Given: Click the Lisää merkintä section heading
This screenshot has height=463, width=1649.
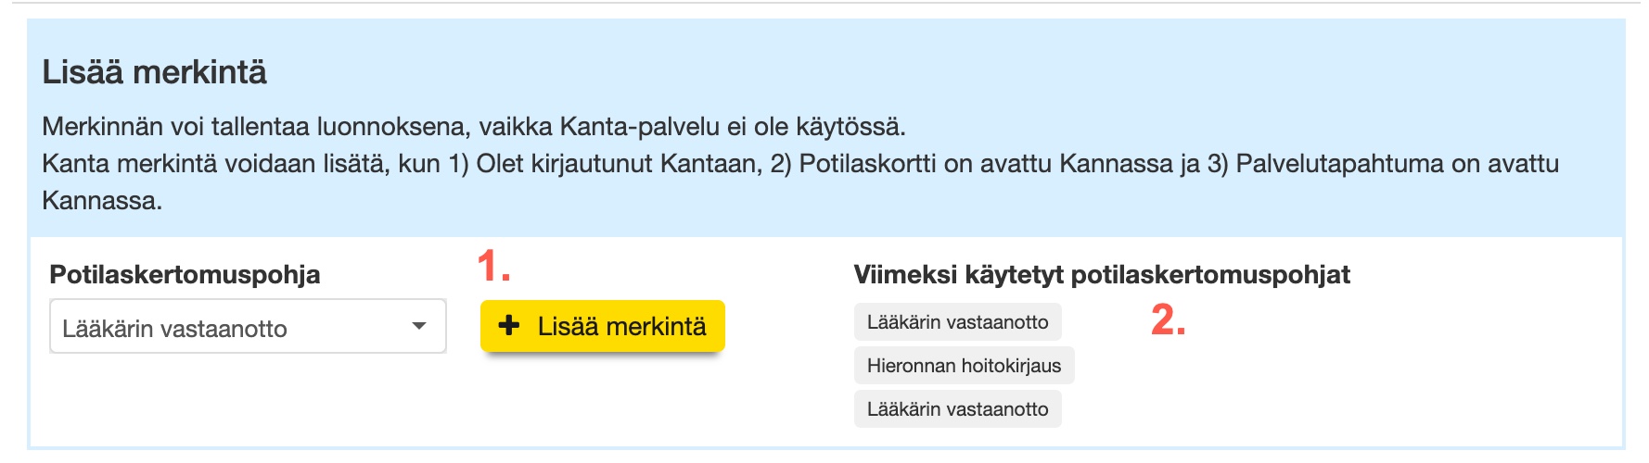Looking at the screenshot, I should 155,72.
